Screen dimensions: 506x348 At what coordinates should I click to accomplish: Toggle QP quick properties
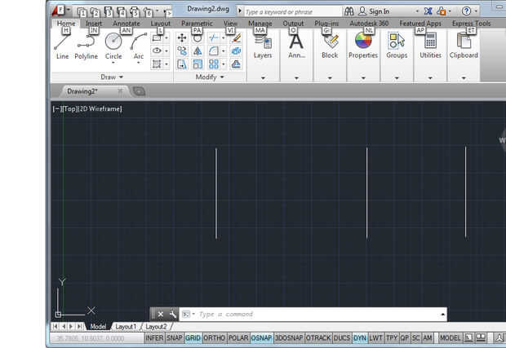point(405,338)
